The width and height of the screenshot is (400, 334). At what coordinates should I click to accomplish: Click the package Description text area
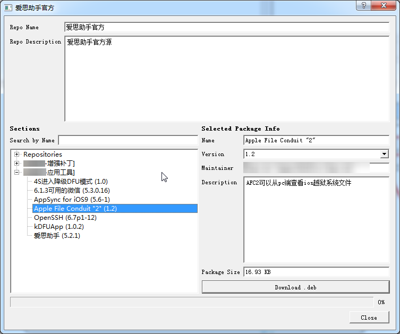coord(316,219)
